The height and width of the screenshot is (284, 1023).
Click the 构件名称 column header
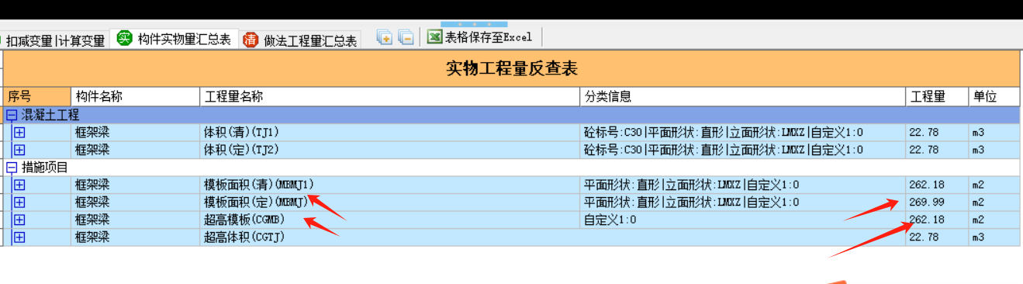(136, 97)
